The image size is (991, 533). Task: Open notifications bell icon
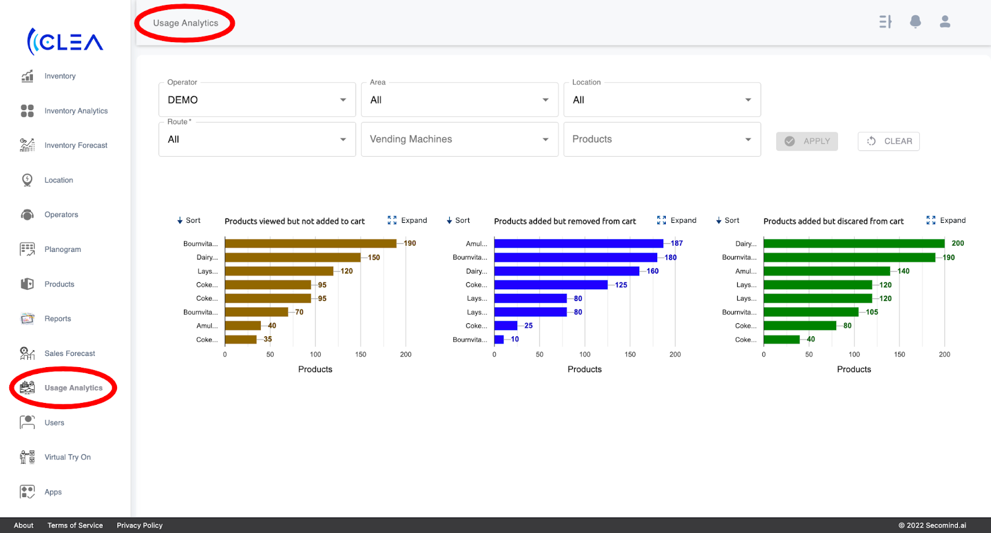pyautogui.click(x=915, y=22)
